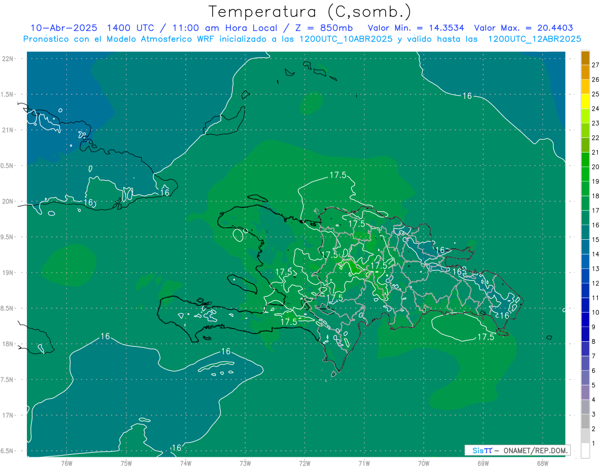Click the colorbar label '1'
609x470 pixels.
click(x=594, y=444)
